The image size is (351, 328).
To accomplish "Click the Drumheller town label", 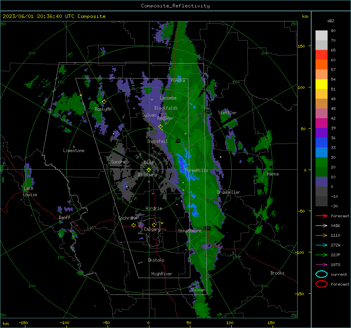I will pyautogui.click(x=229, y=192).
